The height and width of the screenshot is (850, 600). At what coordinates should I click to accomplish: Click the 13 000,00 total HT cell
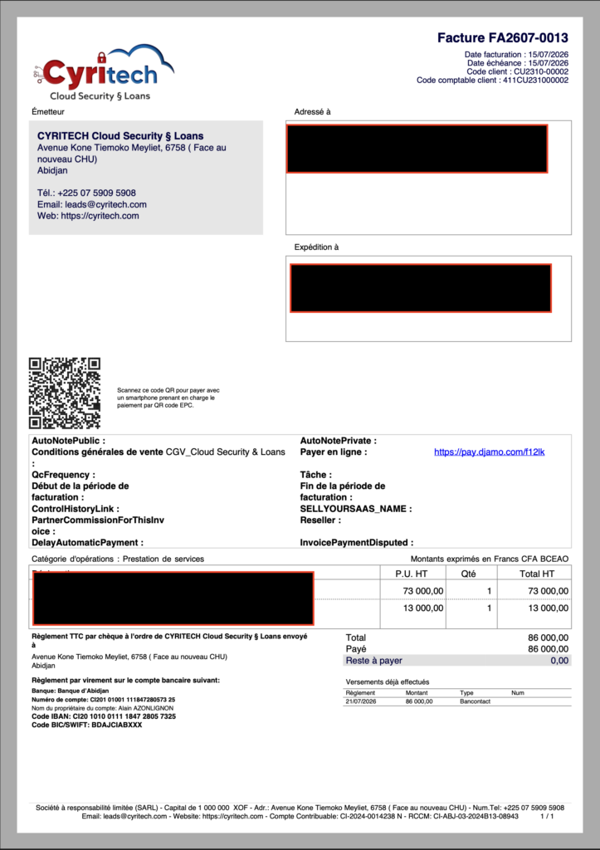click(x=548, y=608)
